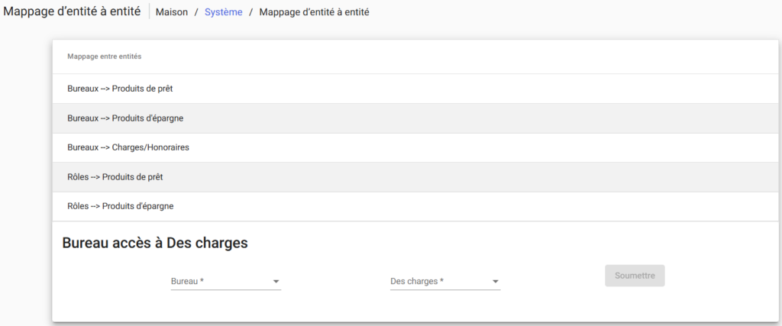
Task: Choose the Bureaux --> Charges/Honoraires mapping
Action: pos(128,147)
